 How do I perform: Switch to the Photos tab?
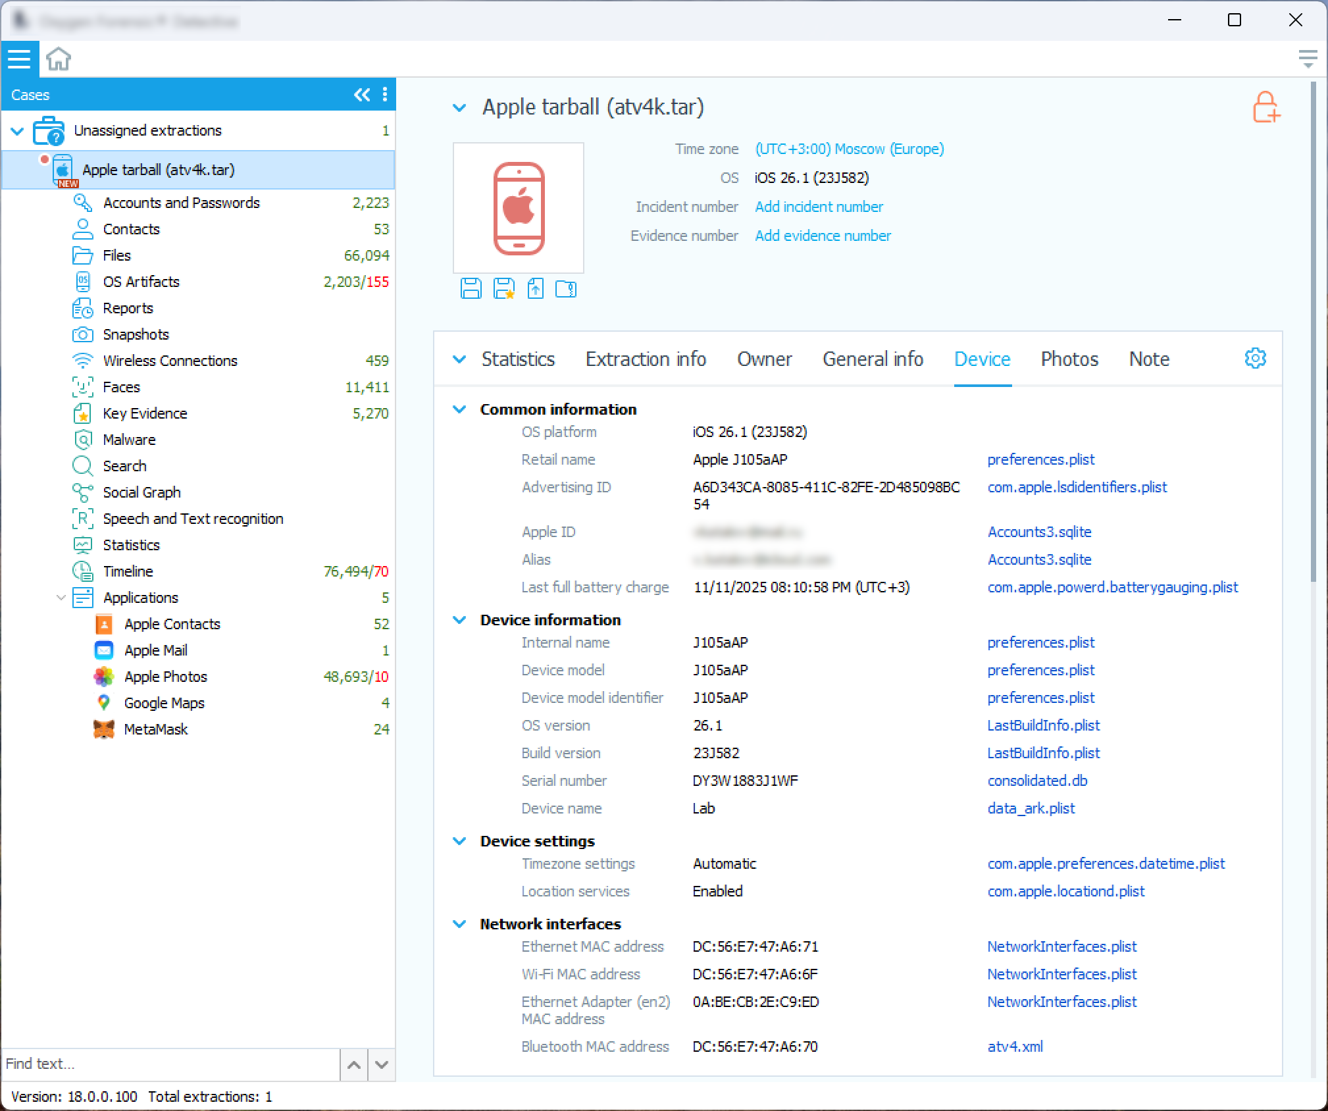coord(1069,359)
